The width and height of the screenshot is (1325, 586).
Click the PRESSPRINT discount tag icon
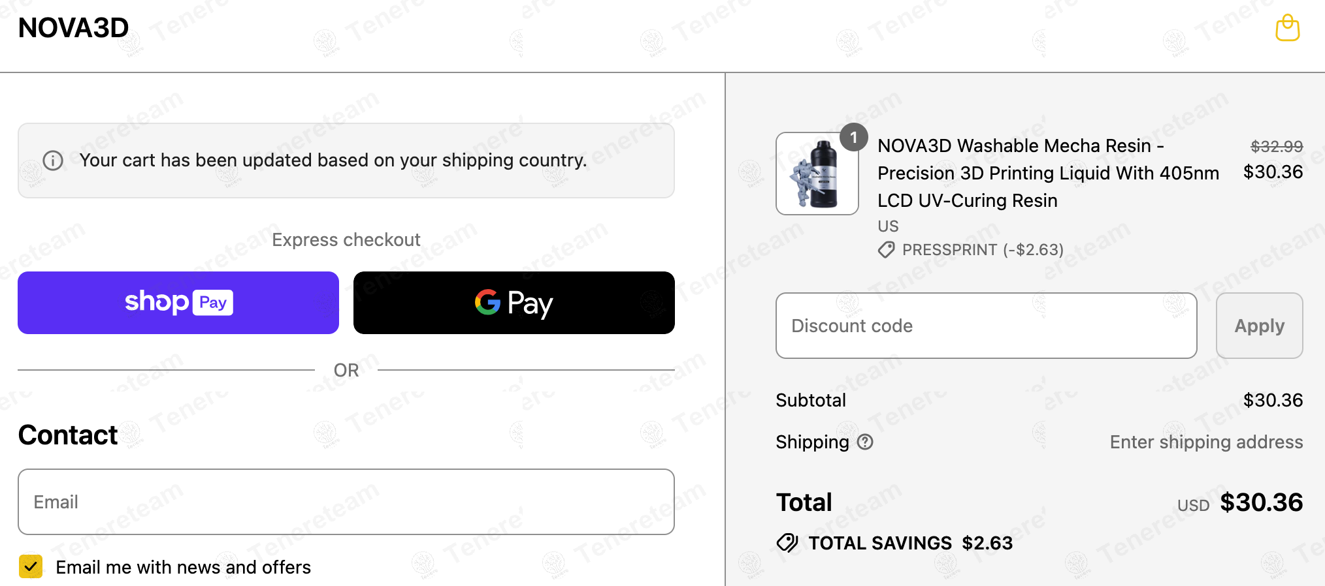click(886, 250)
